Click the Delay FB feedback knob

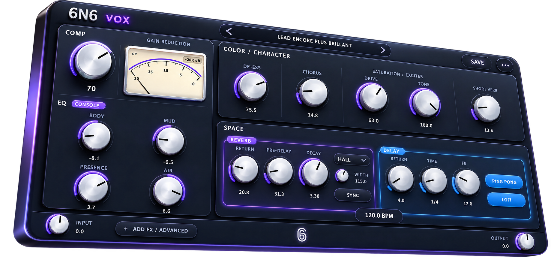point(467,183)
